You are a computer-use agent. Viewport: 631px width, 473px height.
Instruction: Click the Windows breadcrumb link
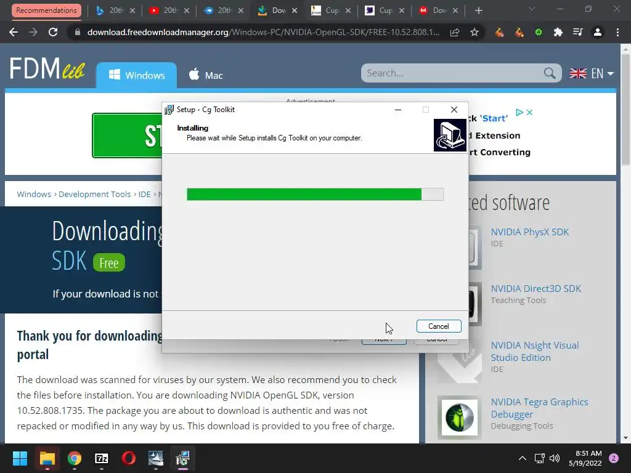coord(34,194)
